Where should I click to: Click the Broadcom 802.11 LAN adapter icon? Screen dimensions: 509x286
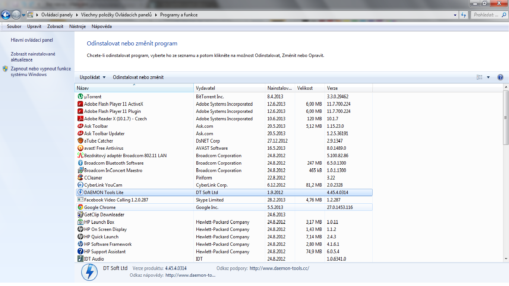pos(80,156)
